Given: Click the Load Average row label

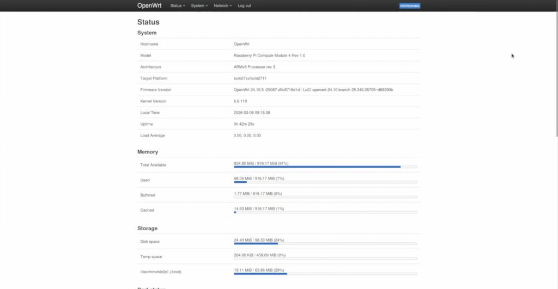Looking at the screenshot, I should coord(153,136).
